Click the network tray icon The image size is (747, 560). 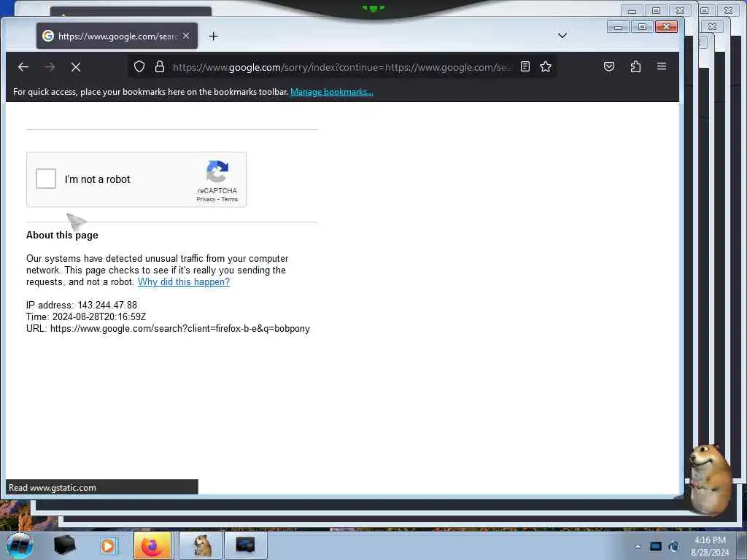[x=673, y=546]
